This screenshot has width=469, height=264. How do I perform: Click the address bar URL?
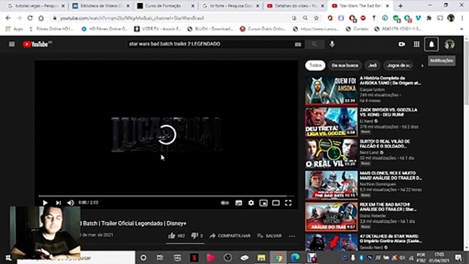tap(132, 18)
